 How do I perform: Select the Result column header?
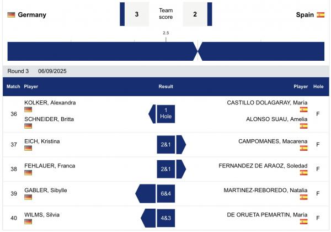tap(165, 86)
